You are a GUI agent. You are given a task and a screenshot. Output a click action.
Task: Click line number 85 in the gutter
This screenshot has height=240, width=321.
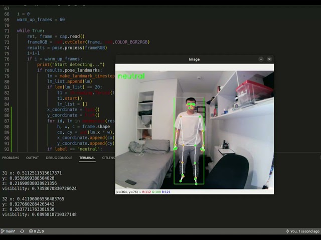coord(7,110)
